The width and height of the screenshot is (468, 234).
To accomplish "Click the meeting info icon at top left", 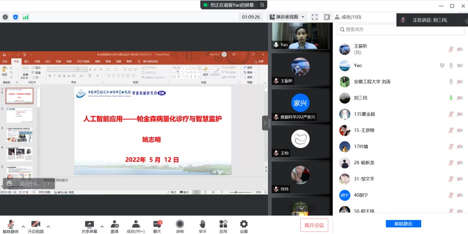I will click(x=5, y=17).
